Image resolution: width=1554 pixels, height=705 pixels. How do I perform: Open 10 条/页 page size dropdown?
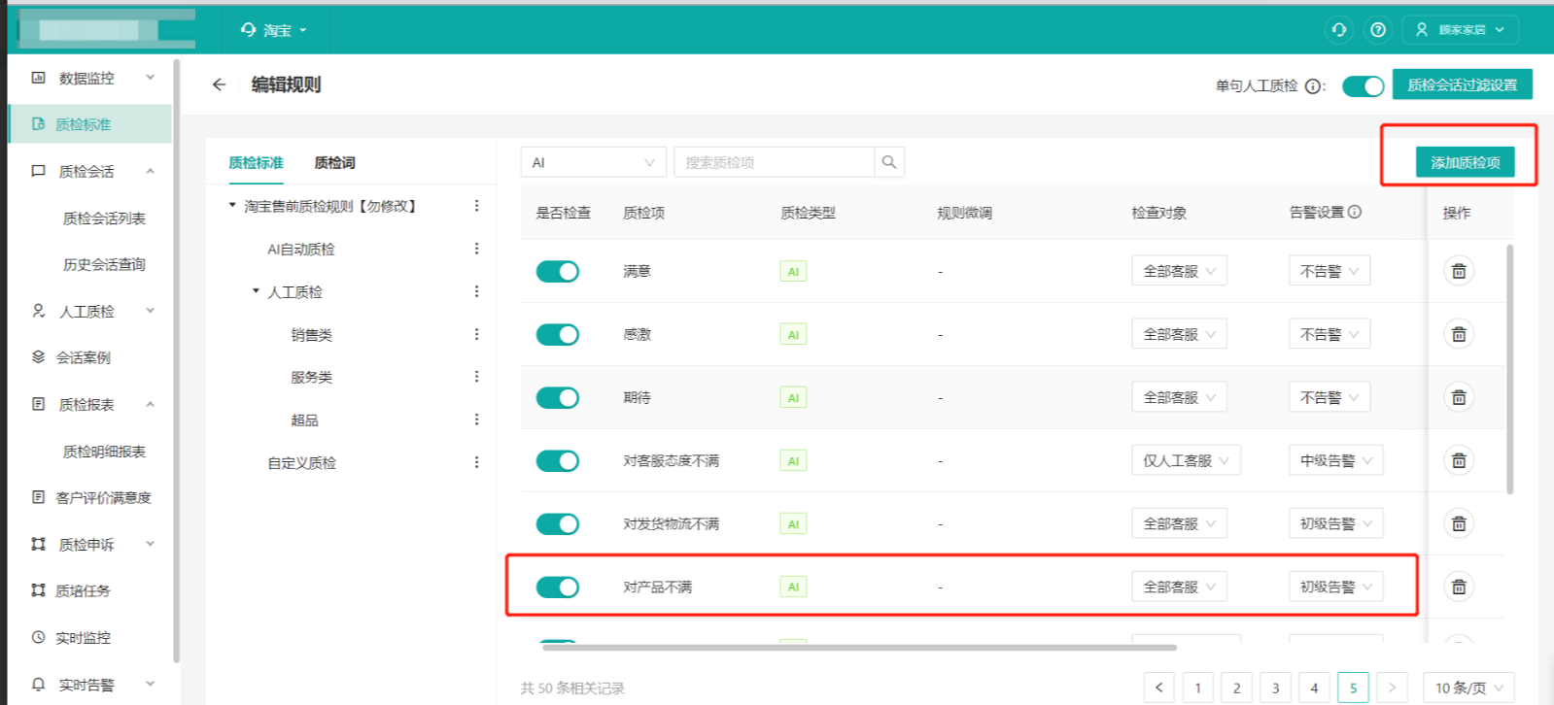pyautogui.click(x=1468, y=688)
